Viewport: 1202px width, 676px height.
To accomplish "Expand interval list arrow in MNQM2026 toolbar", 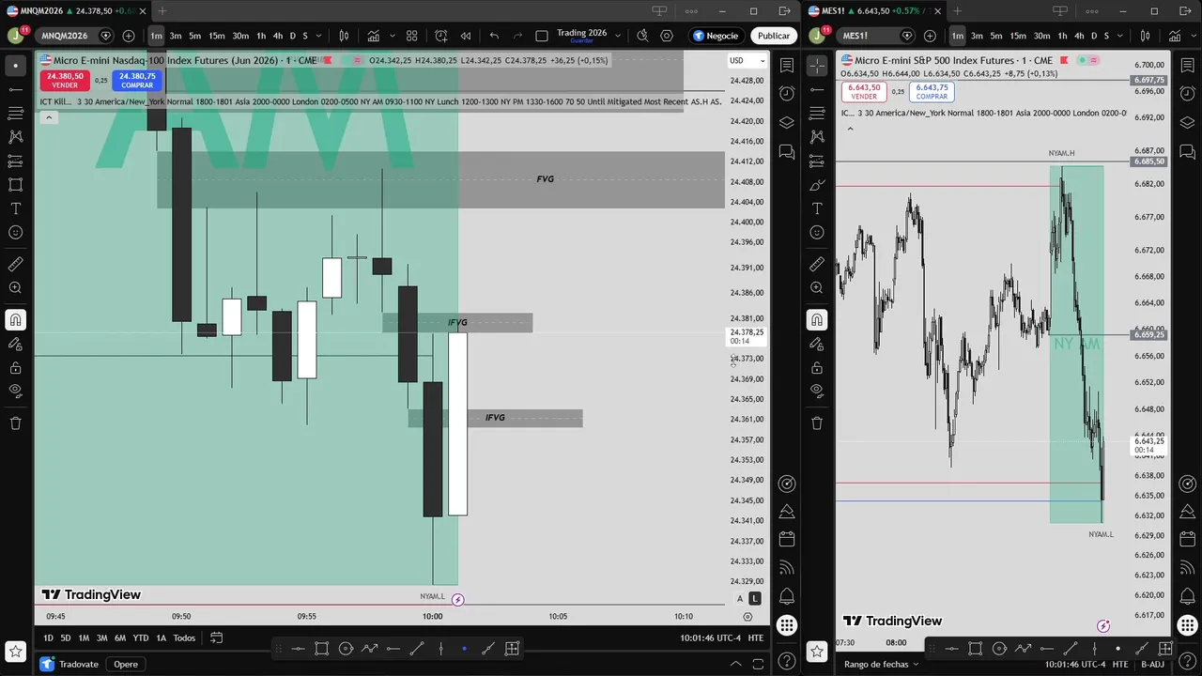I will click(319, 36).
